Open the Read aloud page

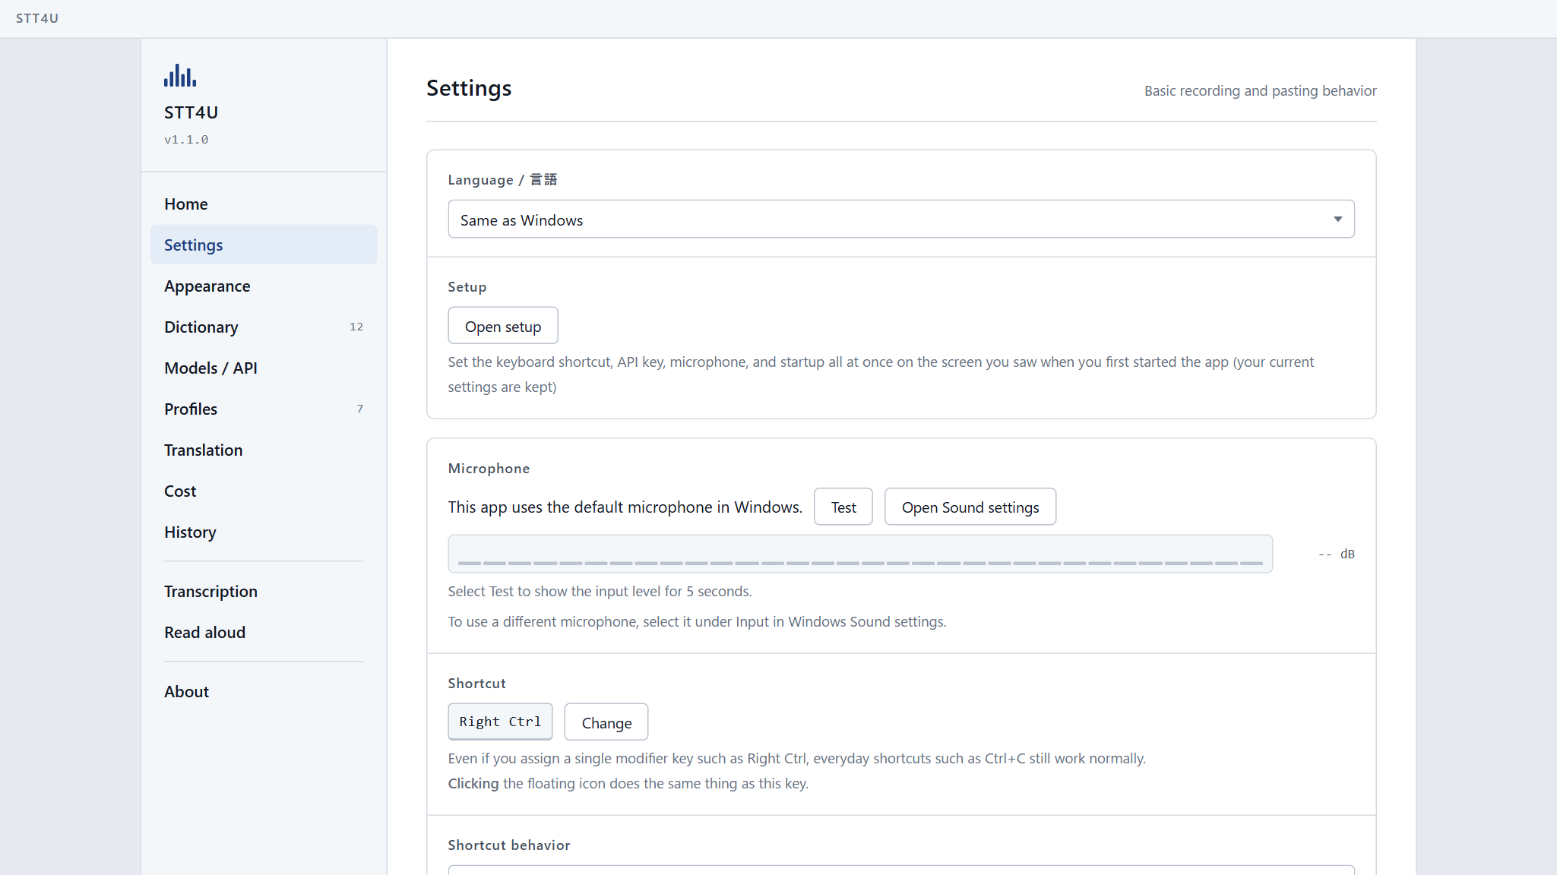pyautogui.click(x=264, y=632)
